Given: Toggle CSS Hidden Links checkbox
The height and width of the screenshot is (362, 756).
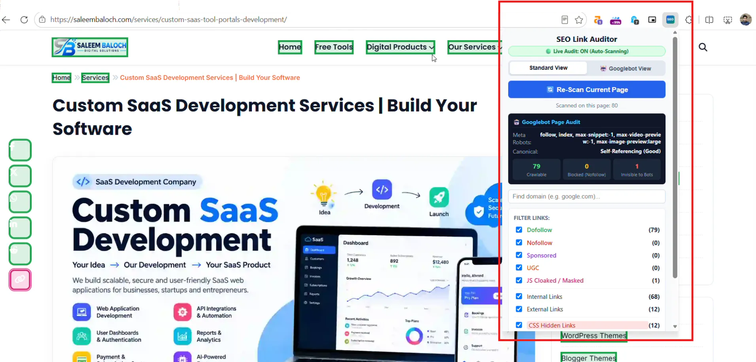Looking at the screenshot, I should pos(519,325).
